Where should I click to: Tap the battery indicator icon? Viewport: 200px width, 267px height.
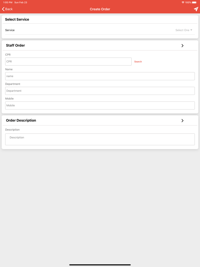(x=194, y=2)
